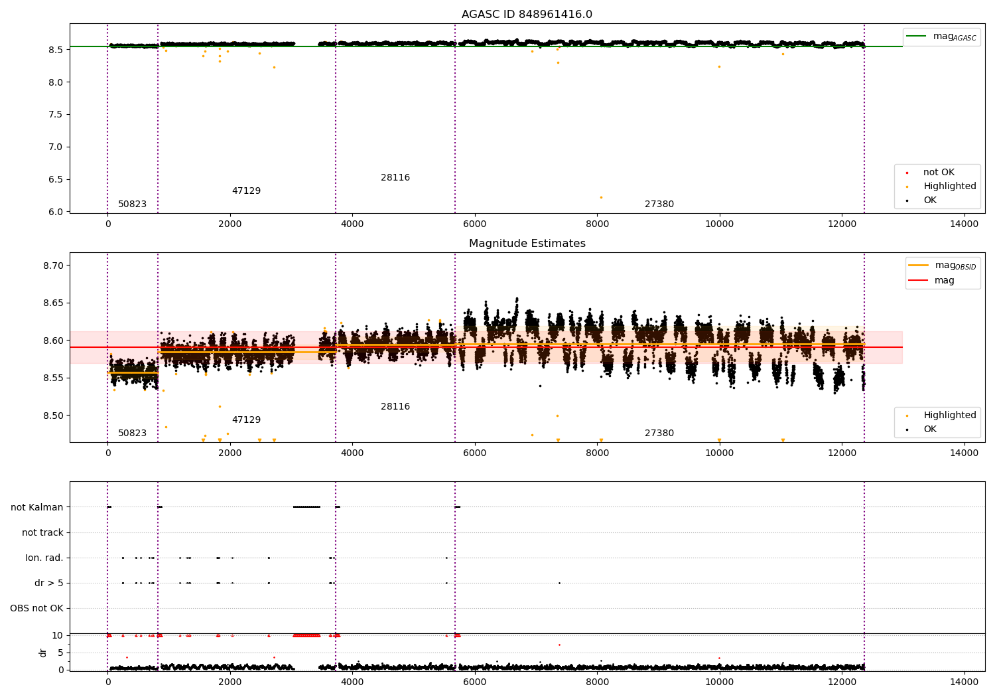Click the 'not track' row label
995x697 pixels.
coord(42,533)
